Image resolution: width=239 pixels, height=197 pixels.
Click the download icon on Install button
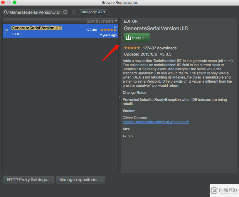pos(129,38)
